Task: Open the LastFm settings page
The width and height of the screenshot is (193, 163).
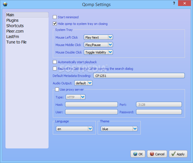Action: coord(27,37)
